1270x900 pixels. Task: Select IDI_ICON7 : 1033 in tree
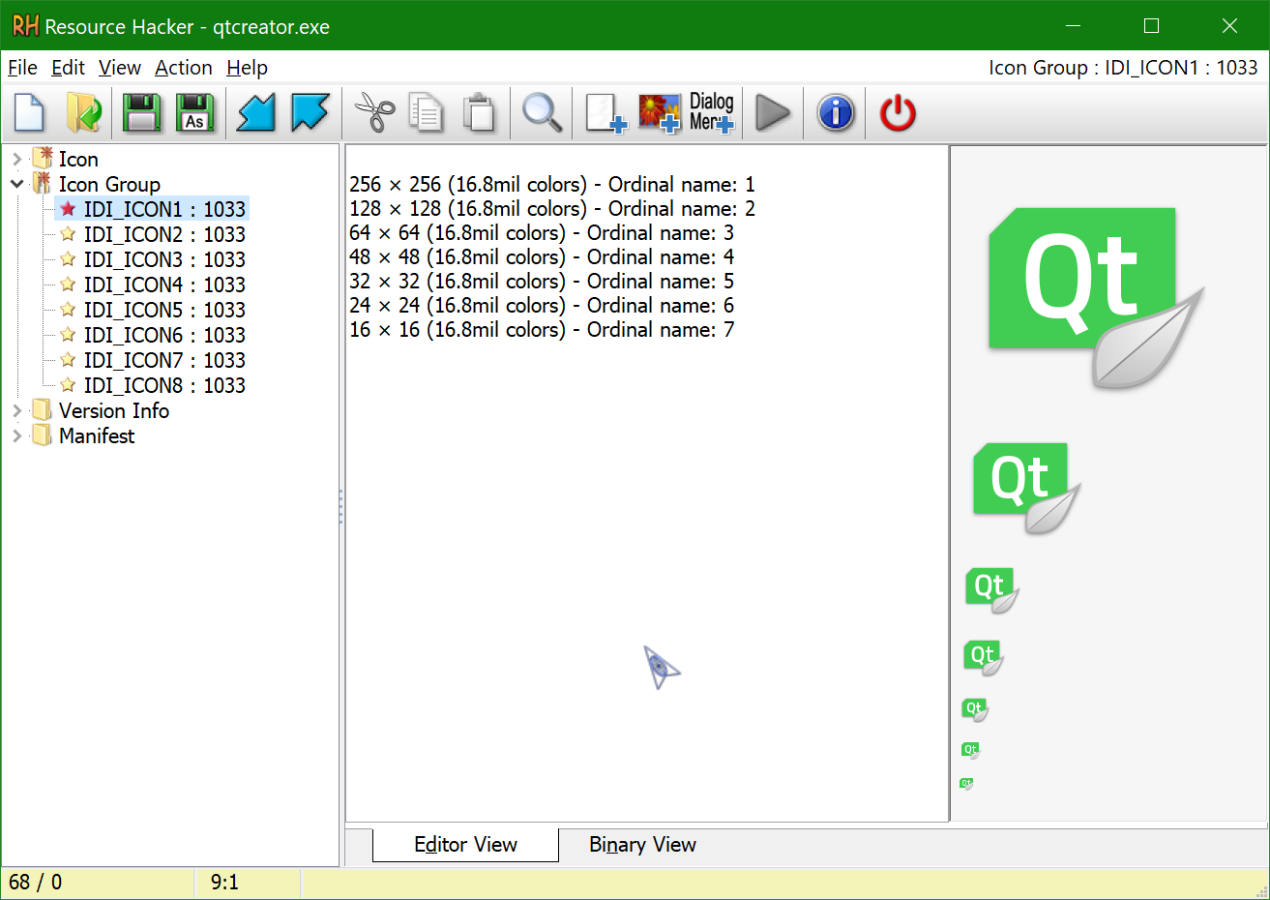click(x=164, y=360)
